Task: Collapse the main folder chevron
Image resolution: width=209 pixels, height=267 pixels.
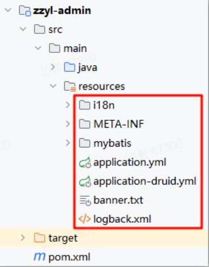Action: [x=38, y=48]
